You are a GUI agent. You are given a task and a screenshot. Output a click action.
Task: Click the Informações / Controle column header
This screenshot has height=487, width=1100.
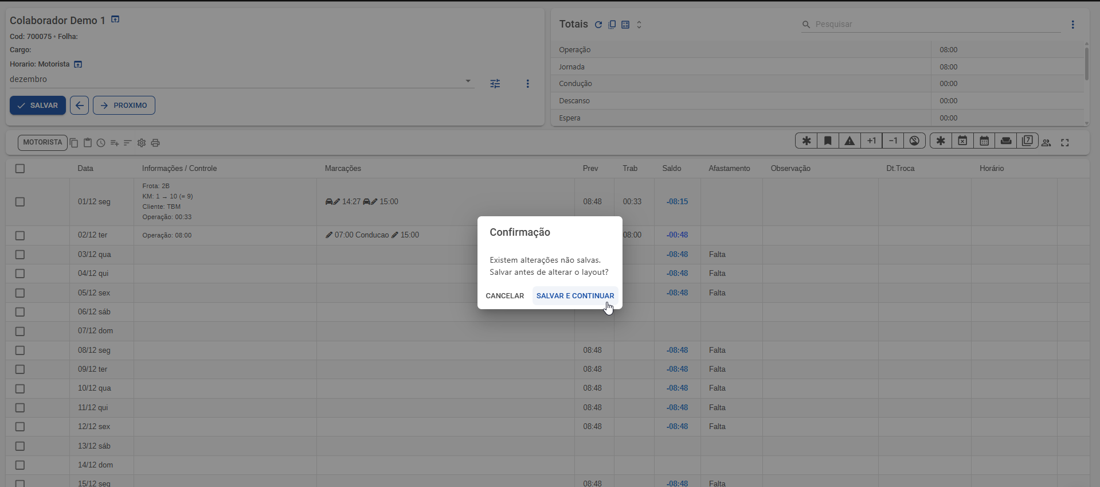tap(179, 169)
